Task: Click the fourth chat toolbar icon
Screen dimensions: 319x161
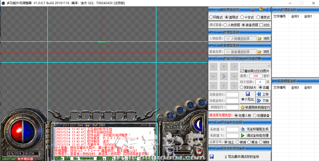Action: tap(80, 125)
